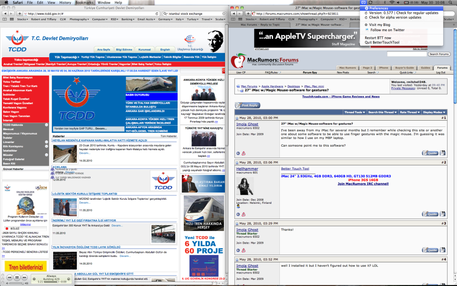Open Display Modes dropdown
The height and width of the screenshot is (286, 457).
(434, 112)
